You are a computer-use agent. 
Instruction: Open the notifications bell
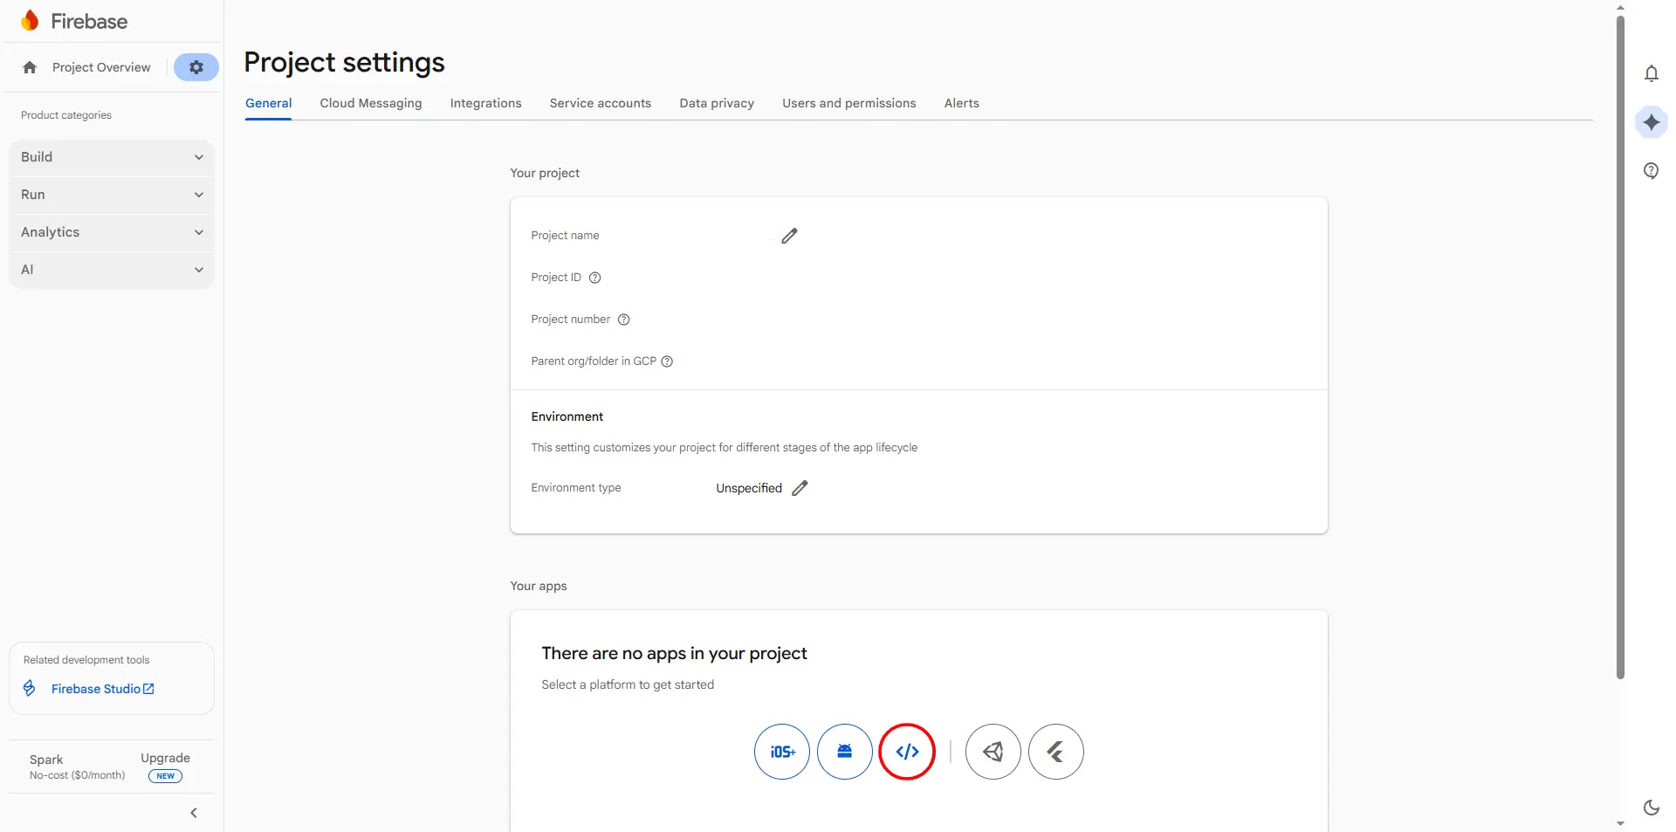1651,74
